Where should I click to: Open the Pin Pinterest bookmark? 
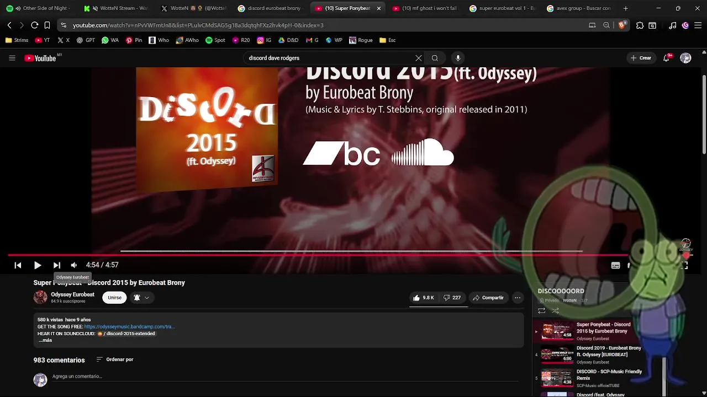point(134,40)
